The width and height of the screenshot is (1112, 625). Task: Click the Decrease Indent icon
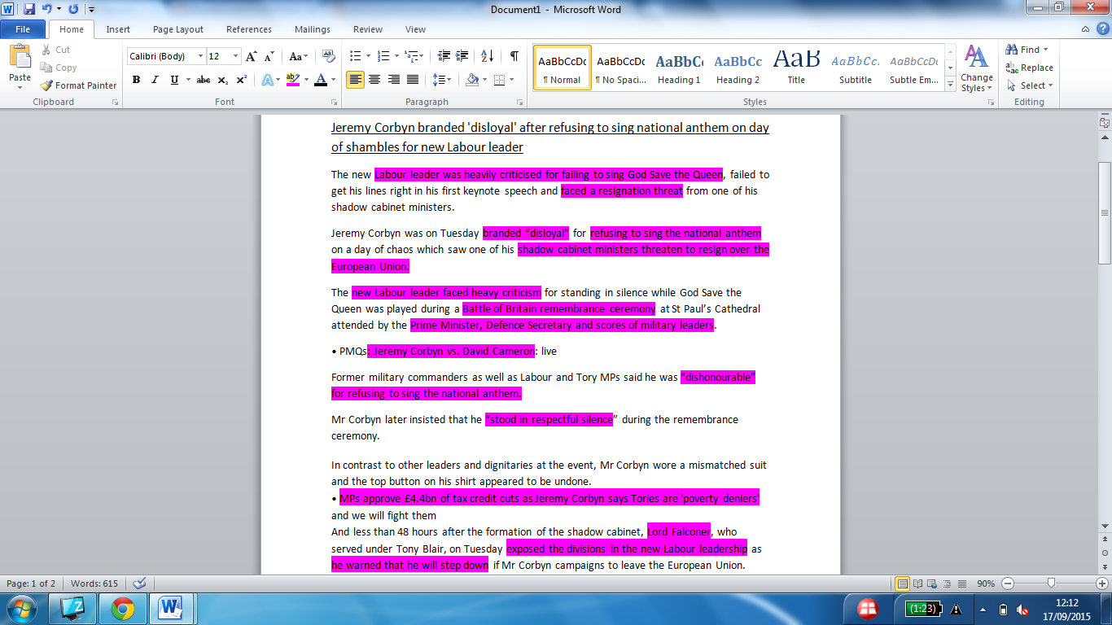(x=444, y=56)
